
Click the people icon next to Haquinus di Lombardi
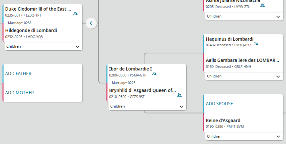coord(256,43)
